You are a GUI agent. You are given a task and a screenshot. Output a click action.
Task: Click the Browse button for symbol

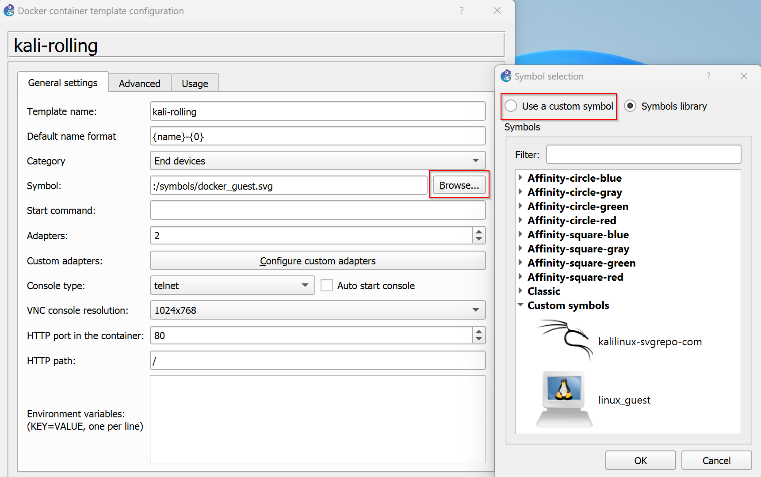(459, 186)
